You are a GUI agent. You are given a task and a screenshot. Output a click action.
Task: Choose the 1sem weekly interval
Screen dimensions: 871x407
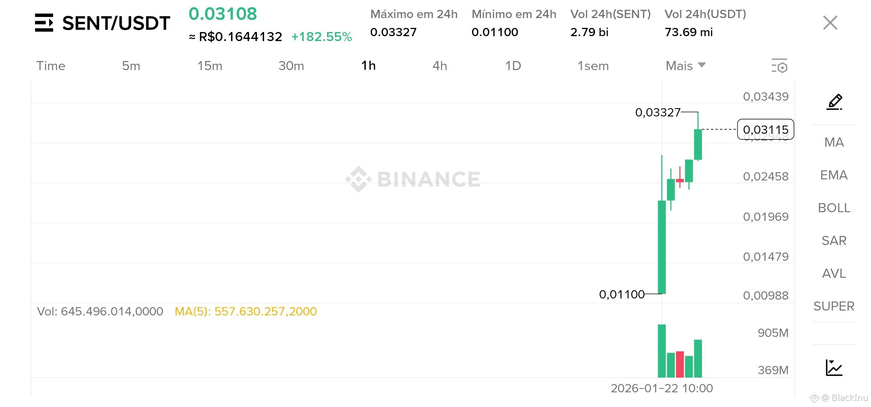[593, 66]
